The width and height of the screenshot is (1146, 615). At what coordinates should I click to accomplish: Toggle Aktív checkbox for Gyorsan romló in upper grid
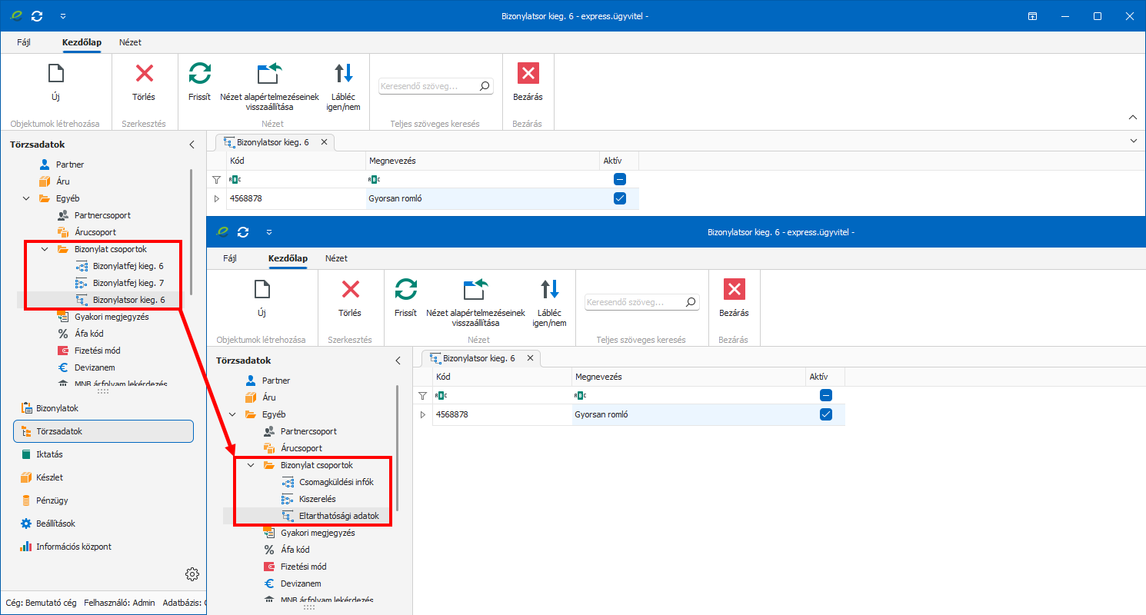[619, 198]
